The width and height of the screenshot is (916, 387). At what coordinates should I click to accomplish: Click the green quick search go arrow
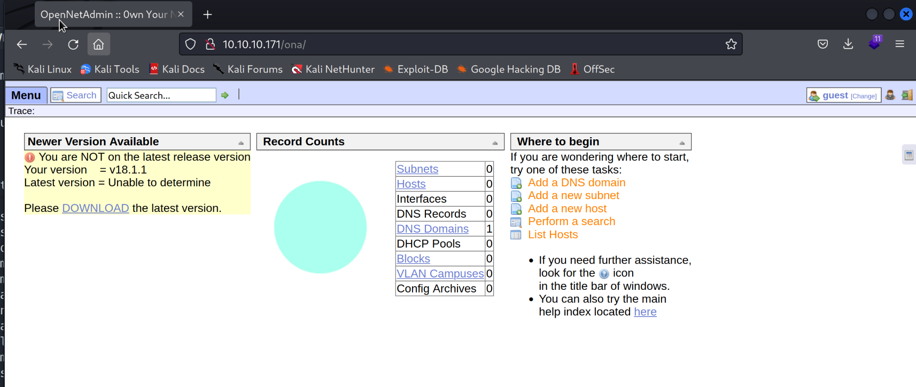[x=225, y=95]
